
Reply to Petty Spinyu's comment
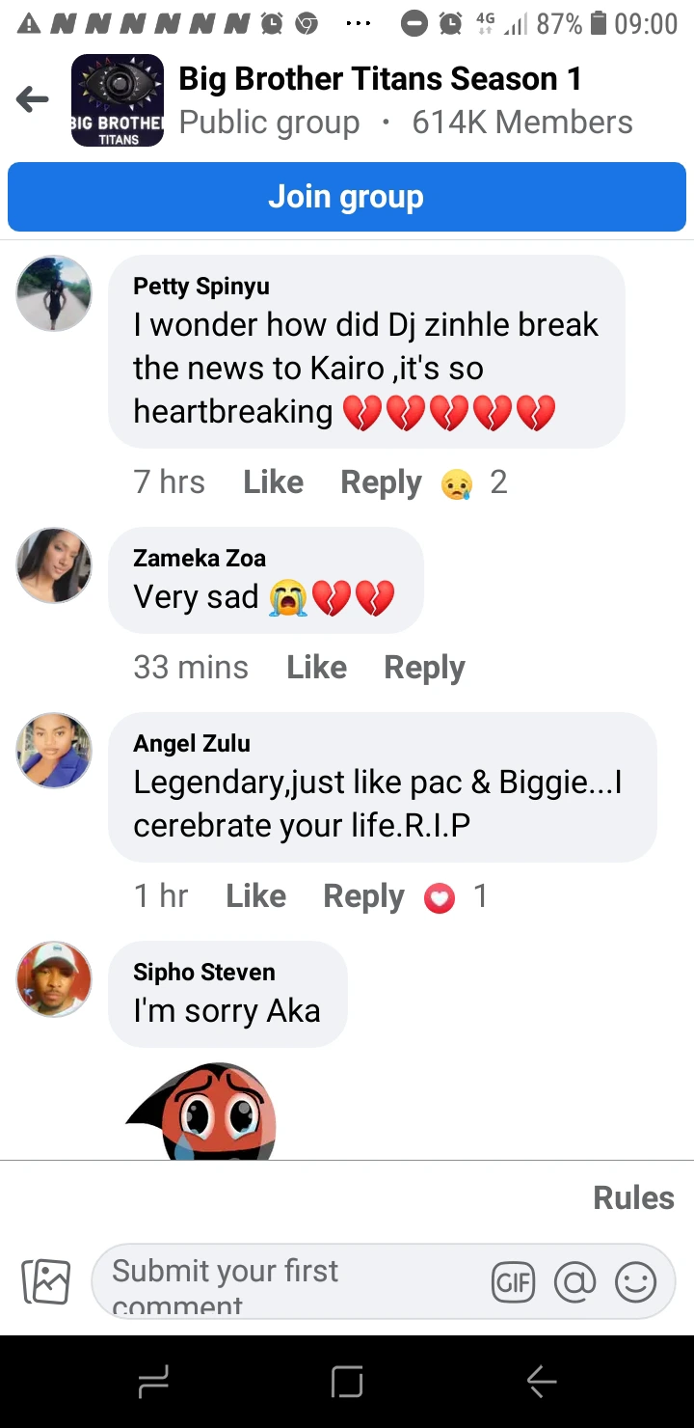381,482
